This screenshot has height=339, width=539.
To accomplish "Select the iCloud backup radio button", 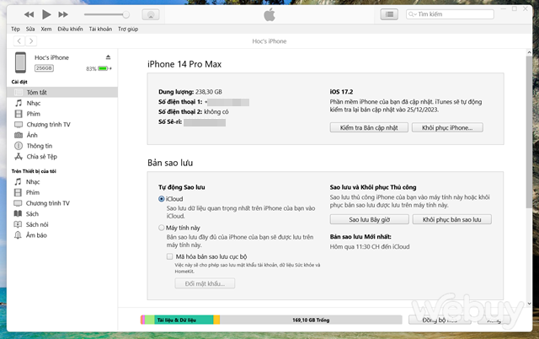I will tap(162, 198).
